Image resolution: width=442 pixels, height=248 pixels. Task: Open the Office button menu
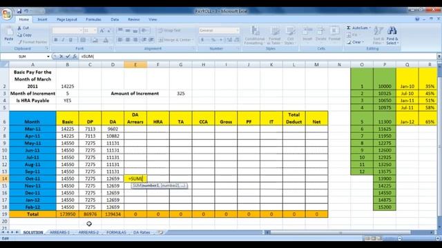(7, 14)
